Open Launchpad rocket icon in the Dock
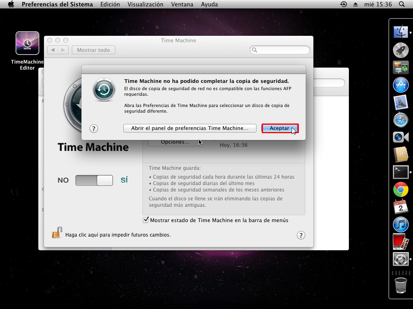This screenshot has height=309, width=413. (x=400, y=50)
